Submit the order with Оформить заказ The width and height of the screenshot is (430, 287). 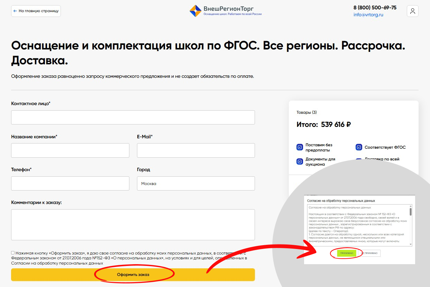coord(133,275)
